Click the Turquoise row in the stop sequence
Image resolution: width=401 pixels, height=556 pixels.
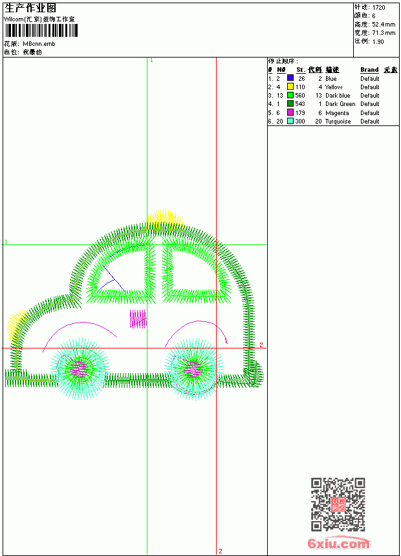(x=333, y=122)
